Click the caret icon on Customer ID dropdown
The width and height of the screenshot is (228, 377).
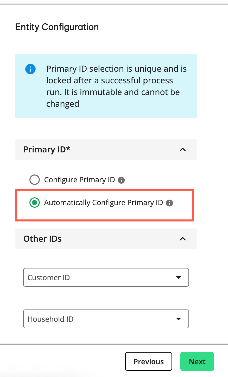click(x=179, y=277)
